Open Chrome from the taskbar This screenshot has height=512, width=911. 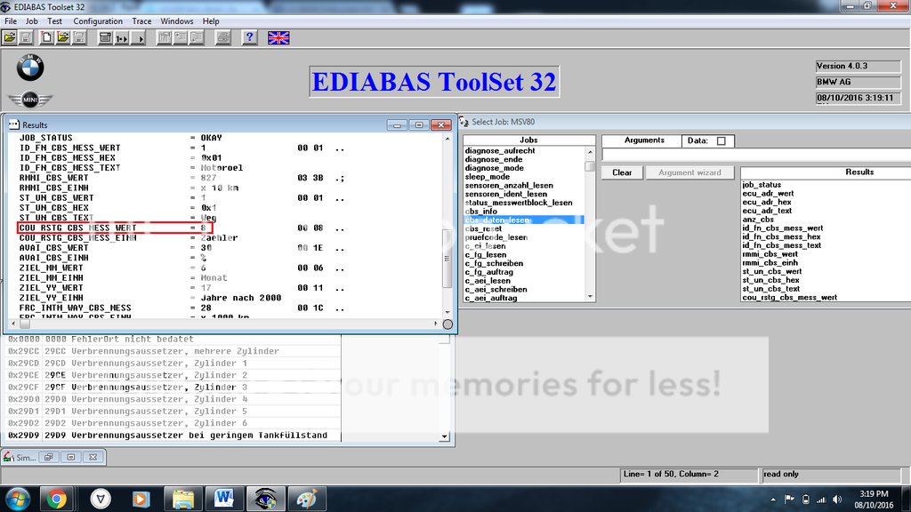56,500
